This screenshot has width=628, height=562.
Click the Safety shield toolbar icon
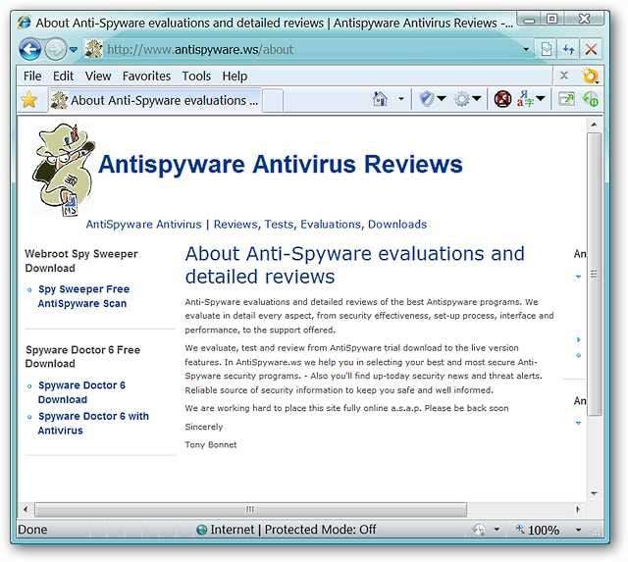[426, 99]
